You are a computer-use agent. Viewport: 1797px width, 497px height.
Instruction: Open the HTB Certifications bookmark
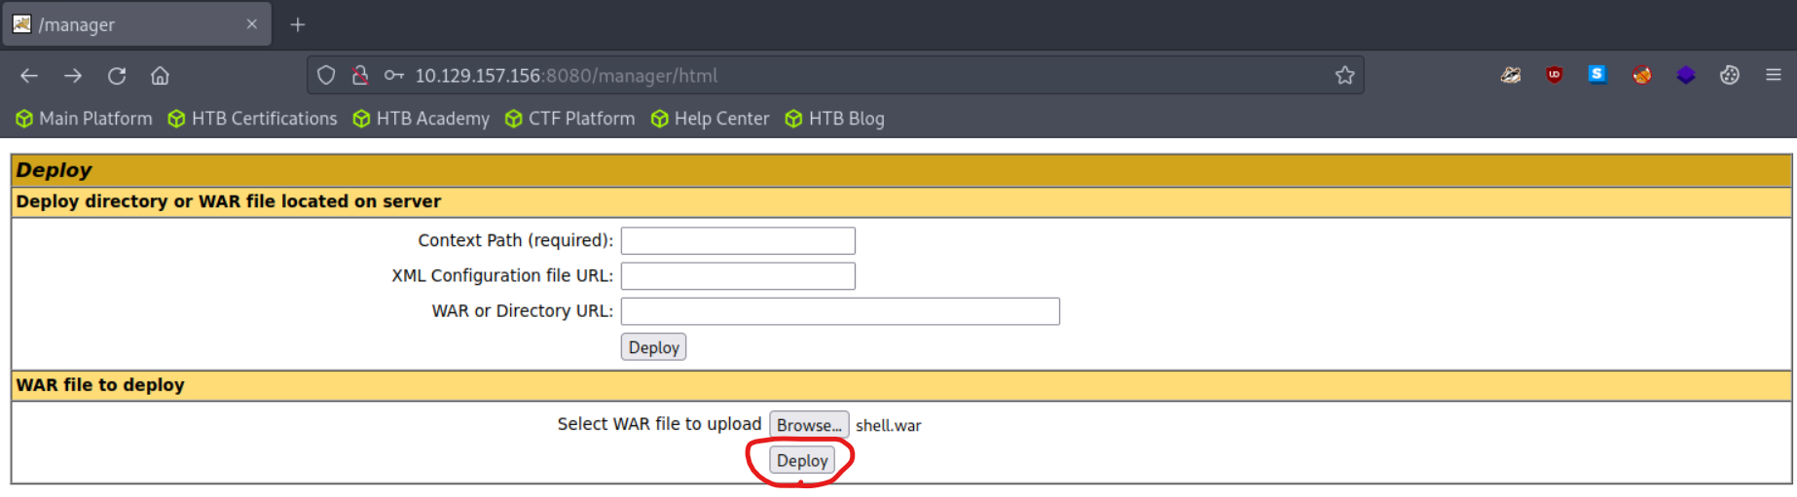[x=253, y=119]
